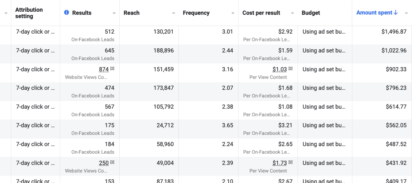This screenshot has width=412, height=183.
Task: Click the [2] footnote marker beside 874
Action: [x=112, y=68]
